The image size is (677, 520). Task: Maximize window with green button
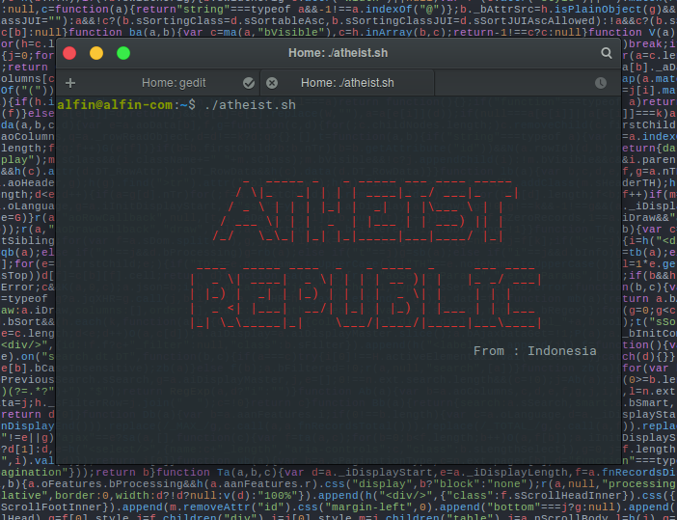[123, 53]
